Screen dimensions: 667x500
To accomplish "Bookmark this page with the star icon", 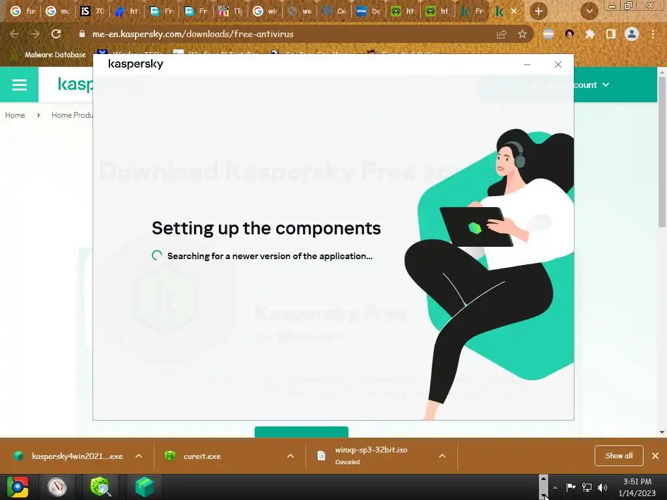I will 522,34.
